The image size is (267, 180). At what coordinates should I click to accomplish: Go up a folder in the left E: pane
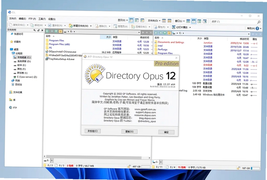(x=56, y=31)
